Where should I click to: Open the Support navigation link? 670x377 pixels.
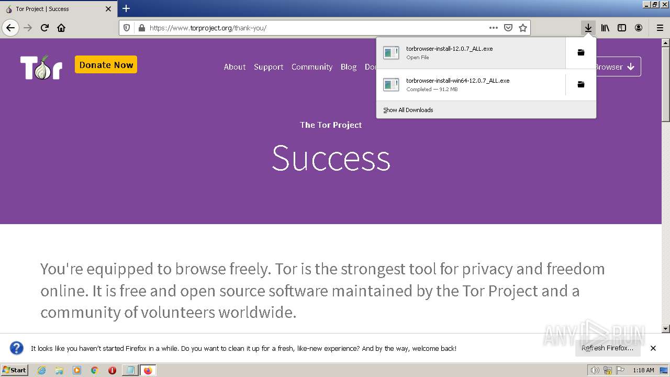tap(269, 67)
